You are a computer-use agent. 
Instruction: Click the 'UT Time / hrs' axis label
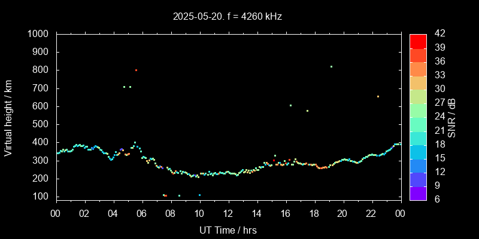click(228, 229)
